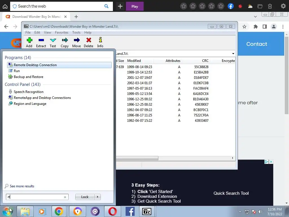Image resolution: width=289 pixels, height=217 pixels.
Task: Select the Download Wonder Boy browser tab
Action: coord(36,17)
